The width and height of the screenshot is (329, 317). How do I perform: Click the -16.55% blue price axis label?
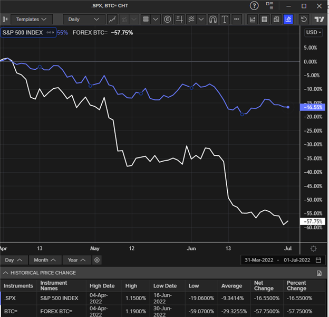coord(313,107)
